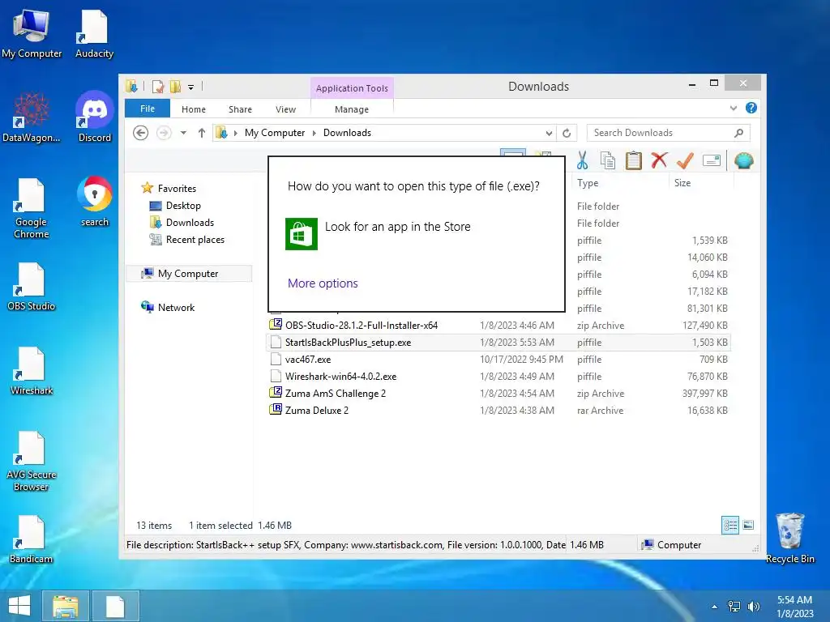830x622 pixels.
Task: Click File Explorer taskbar icon
Action: click(x=65, y=606)
